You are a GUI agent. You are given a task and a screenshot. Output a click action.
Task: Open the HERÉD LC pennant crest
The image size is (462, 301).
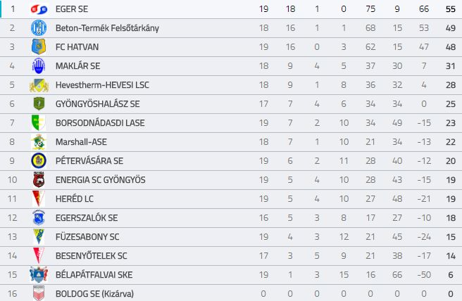[x=39, y=198]
